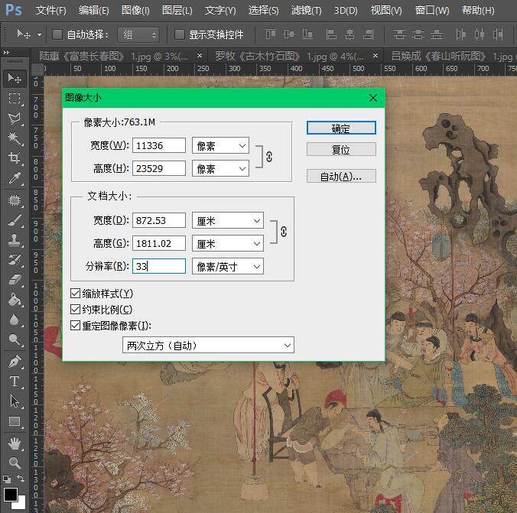The height and width of the screenshot is (513, 517).
Task: Select the Eraser tool
Action: click(15, 280)
